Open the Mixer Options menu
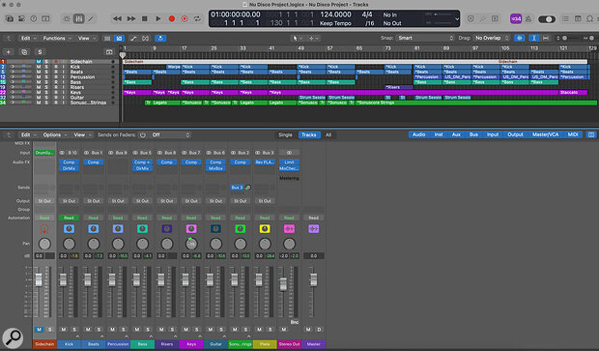Image resolution: width=599 pixels, height=351 pixels. 55,135
